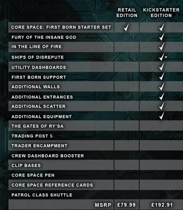Click the Trading Post 5 row label
183x210 pixels.
(x=32, y=136)
